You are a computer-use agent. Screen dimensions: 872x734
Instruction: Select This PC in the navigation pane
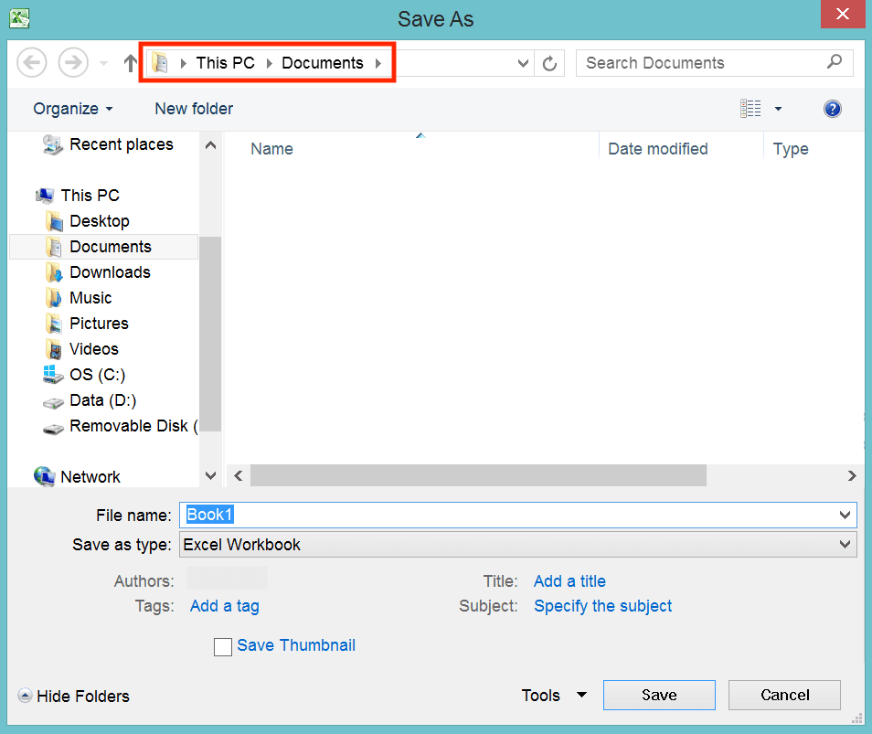tap(90, 196)
